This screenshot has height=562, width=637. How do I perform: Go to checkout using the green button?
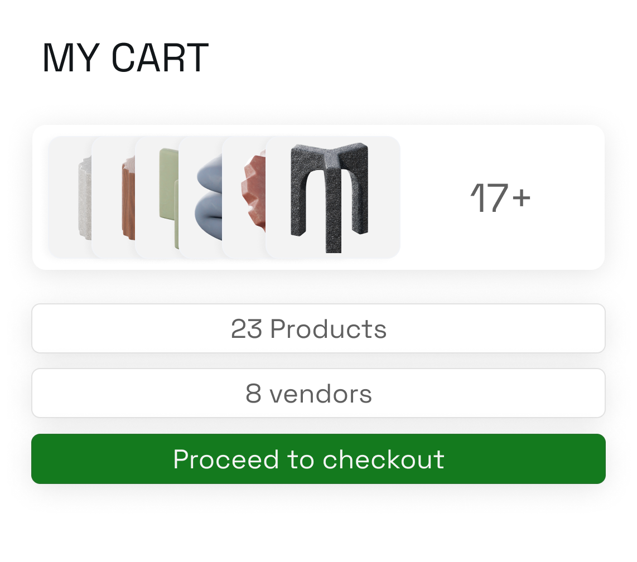pyautogui.click(x=318, y=459)
